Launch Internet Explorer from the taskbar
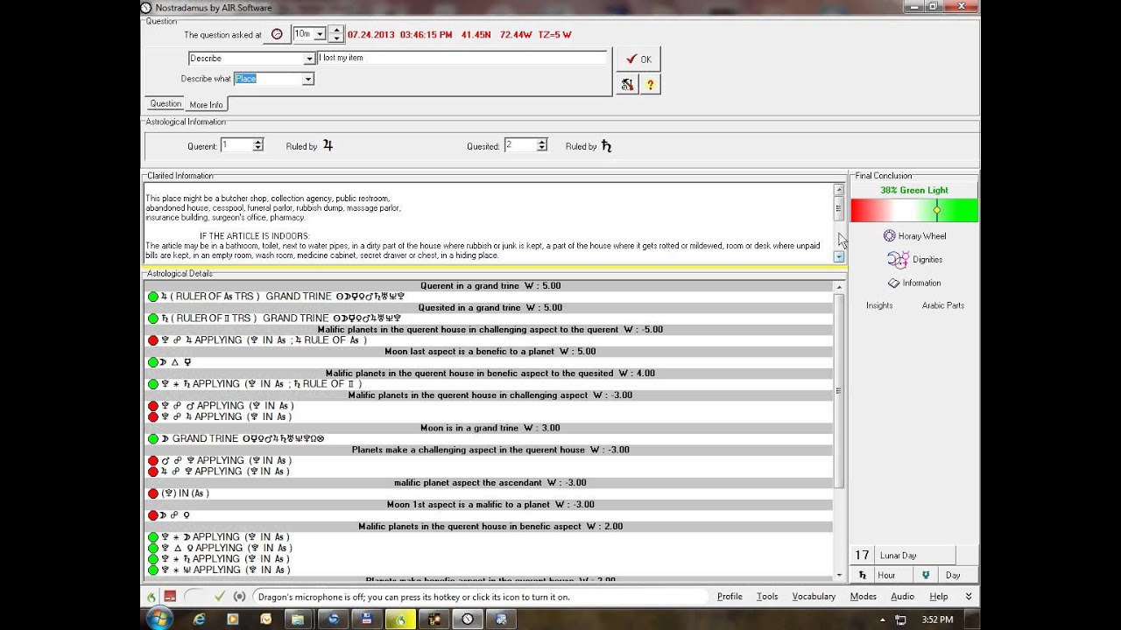The image size is (1121, 630). (x=200, y=619)
